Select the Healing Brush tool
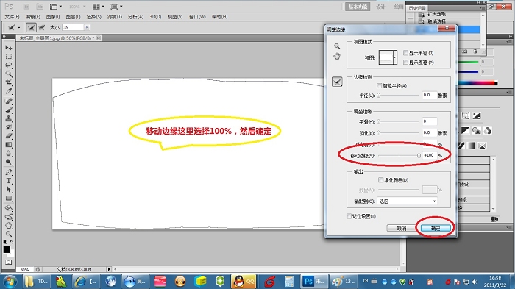 pos(9,101)
